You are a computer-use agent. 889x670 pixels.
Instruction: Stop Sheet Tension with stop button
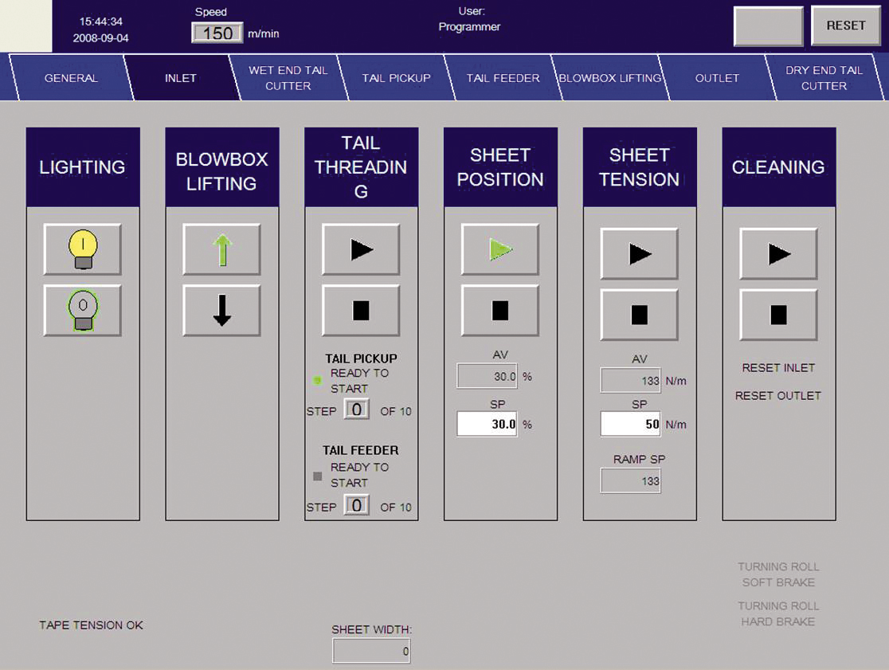point(640,315)
